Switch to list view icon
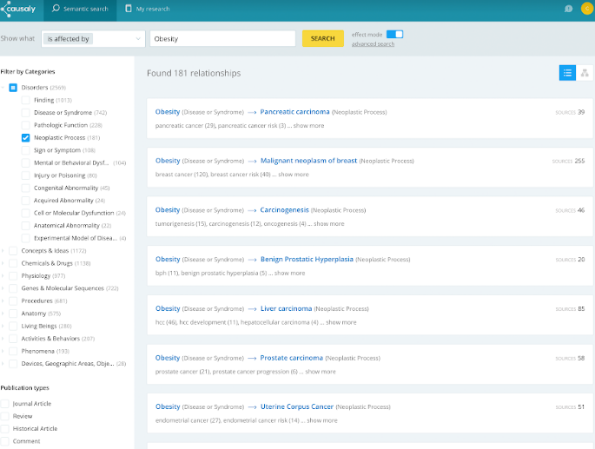 (x=567, y=73)
